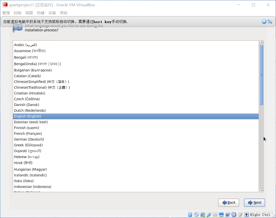
Task: Select Greek language
Action: click(136, 145)
